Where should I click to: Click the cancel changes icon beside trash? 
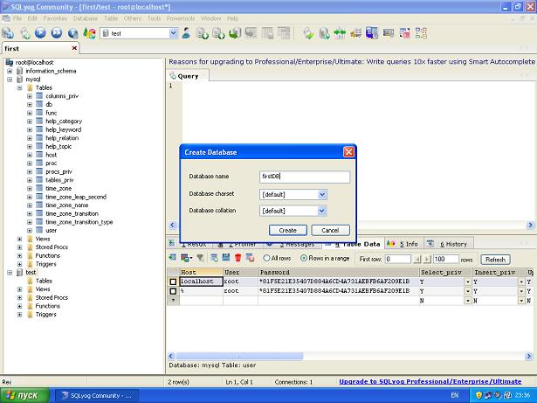[250, 258]
